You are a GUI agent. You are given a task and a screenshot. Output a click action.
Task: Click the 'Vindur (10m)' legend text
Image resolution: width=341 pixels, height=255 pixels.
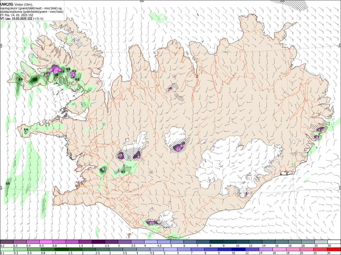pyautogui.click(x=24, y=5)
